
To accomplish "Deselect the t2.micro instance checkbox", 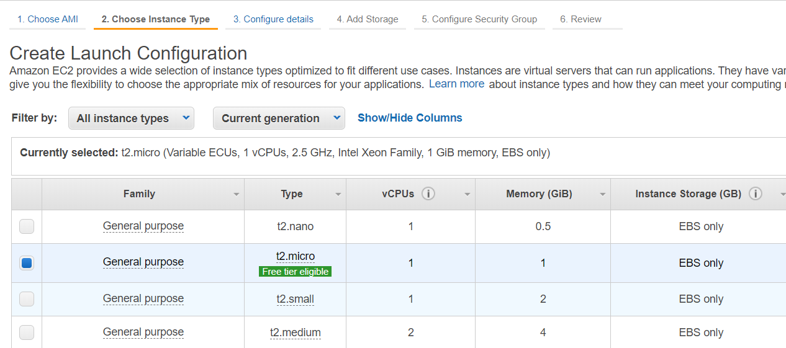I will pyautogui.click(x=27, y=263).
